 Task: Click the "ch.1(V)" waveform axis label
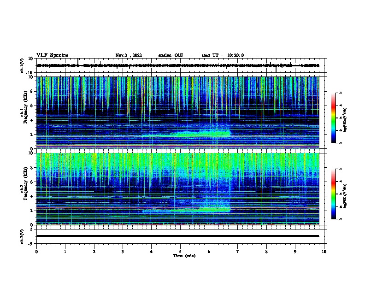22,65
